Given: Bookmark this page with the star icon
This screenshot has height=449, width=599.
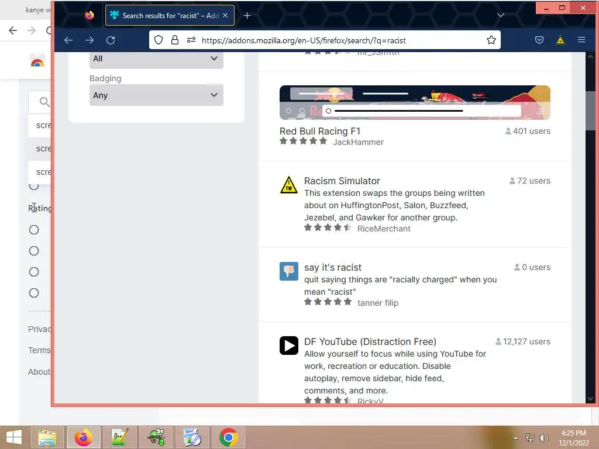Looking at the screenshot, I should [491, 40].
